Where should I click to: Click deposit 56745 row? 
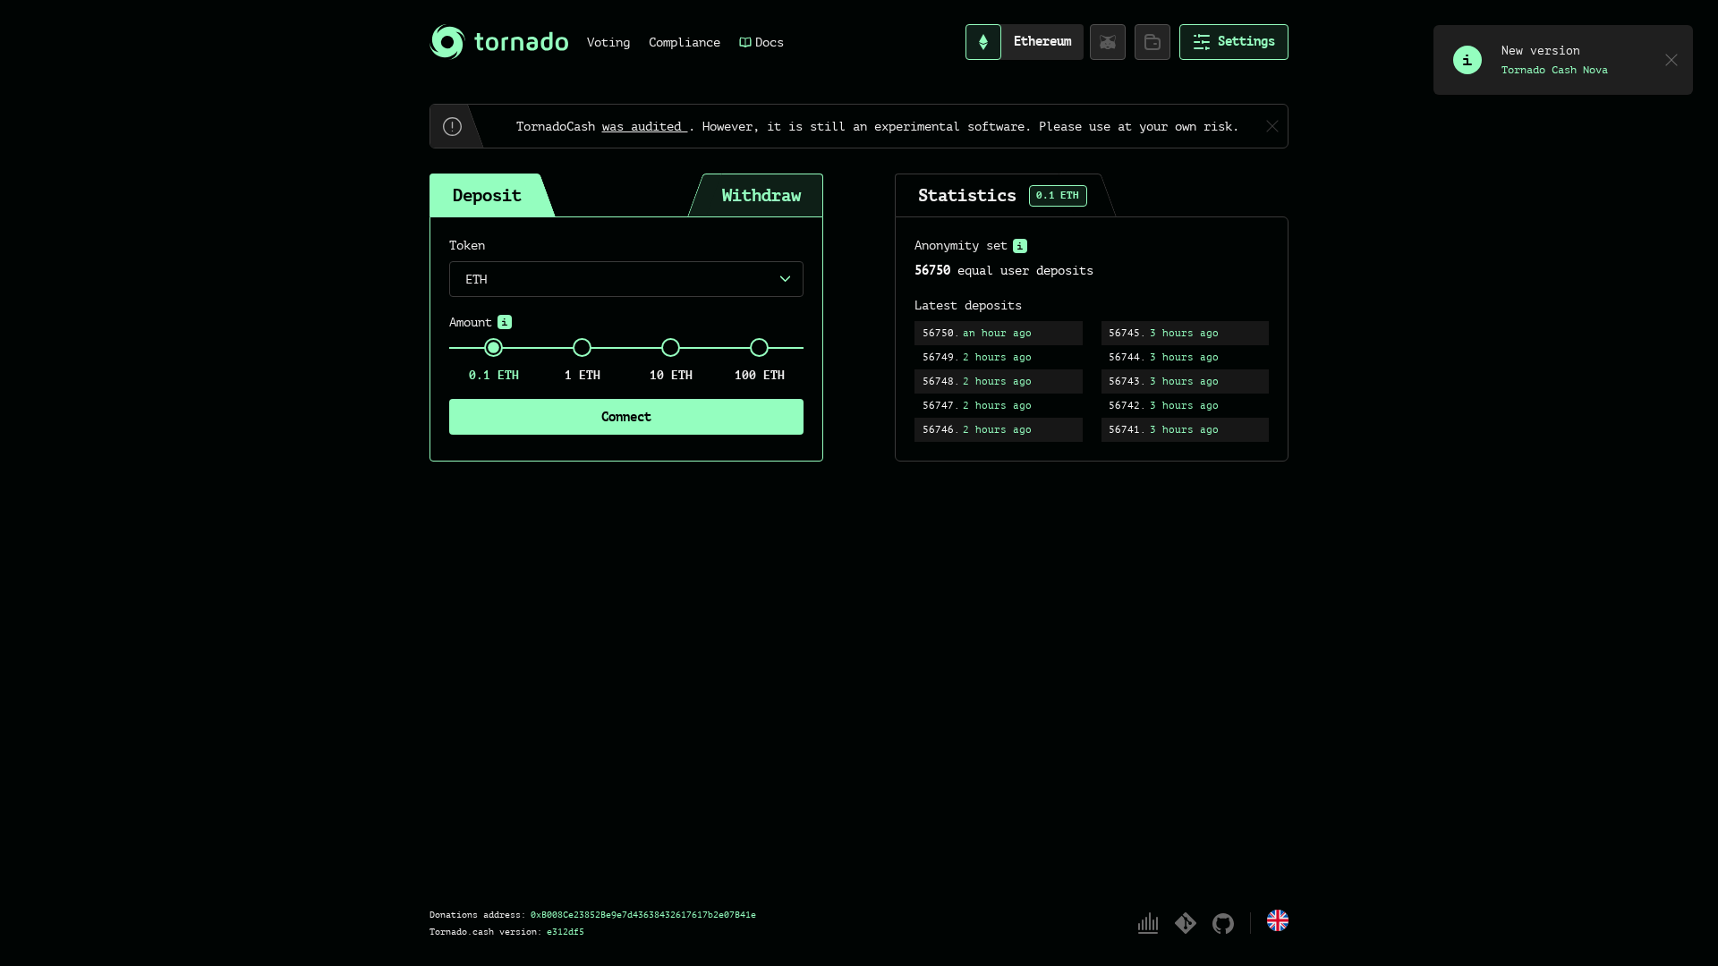pyautogui.click(x=1185, y=333)
